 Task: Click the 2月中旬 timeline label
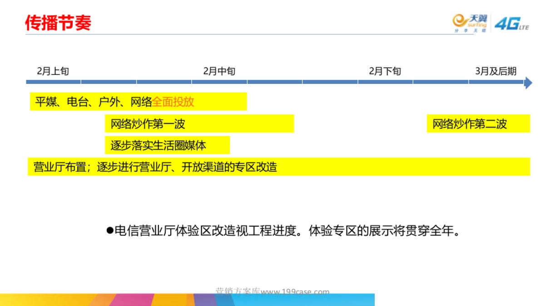tap(220, 71)
